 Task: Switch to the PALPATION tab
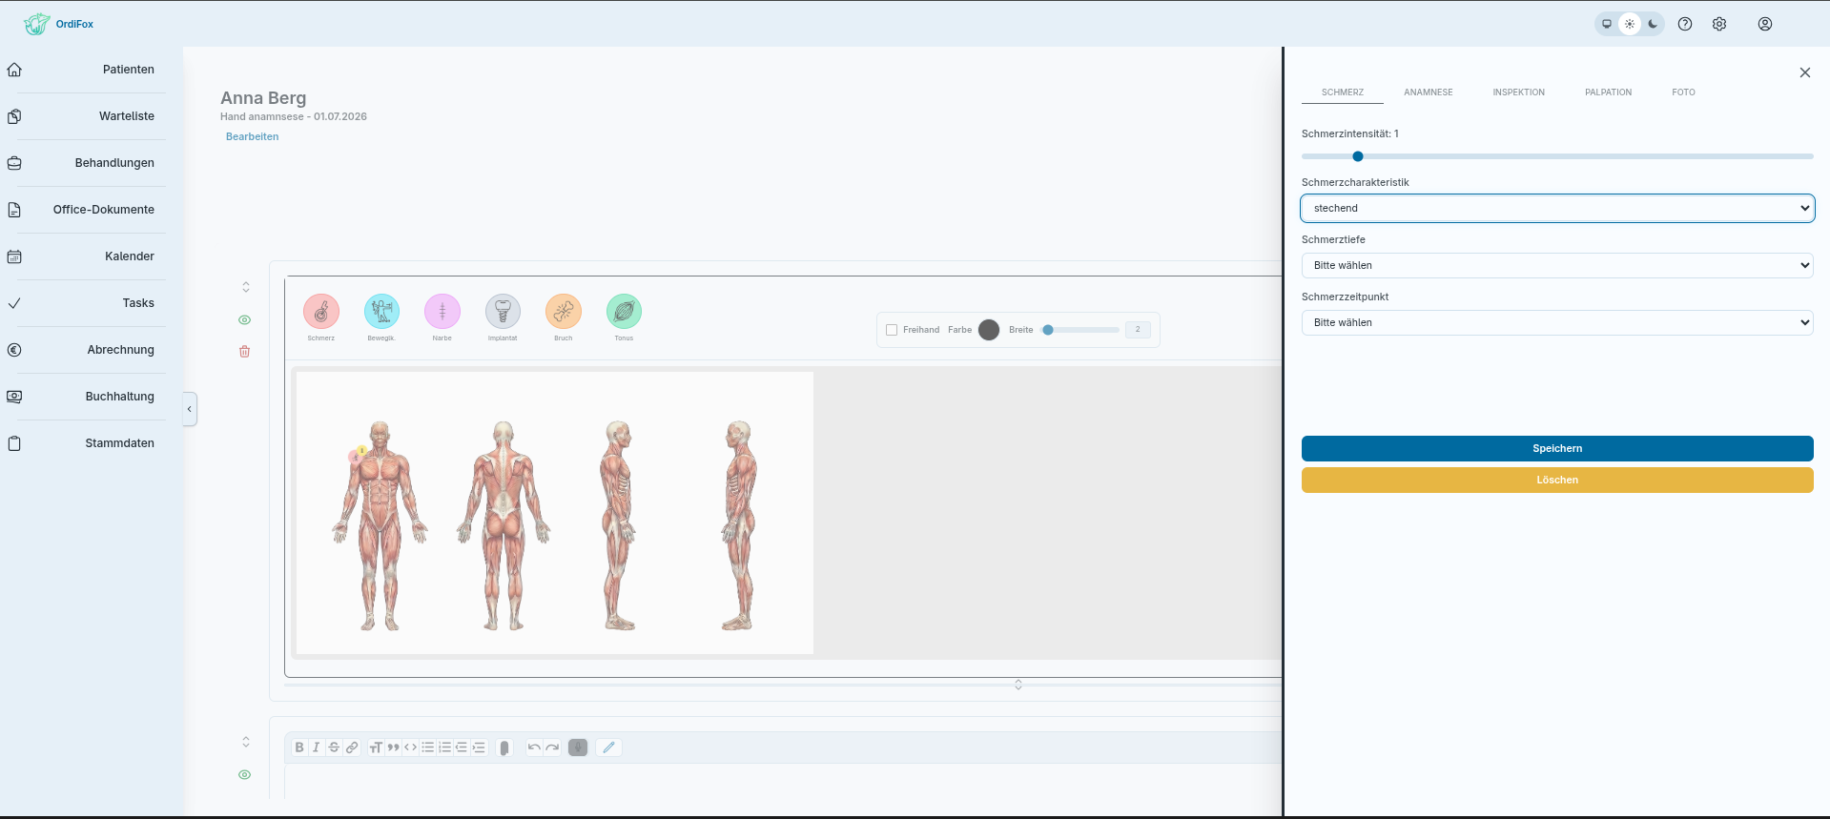click(x=1609, y=92)
